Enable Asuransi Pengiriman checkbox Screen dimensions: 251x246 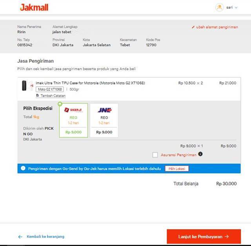(x=155, y=155)
